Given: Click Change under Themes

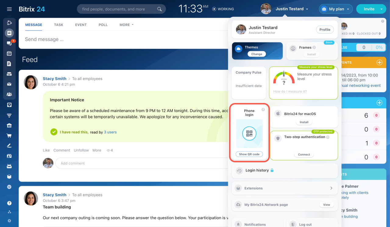Looking at the screenshot, I should point(257,54).
